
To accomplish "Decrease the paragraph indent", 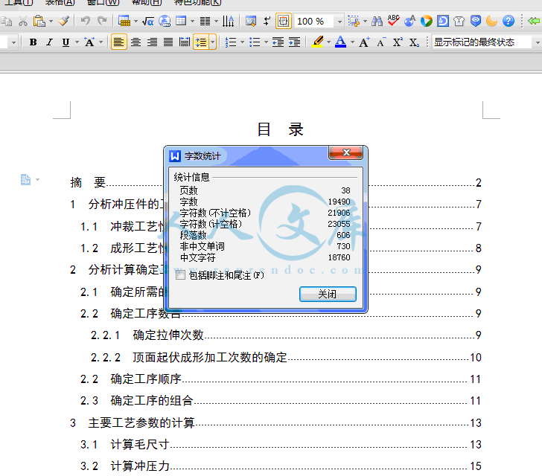I will point(278,42).
